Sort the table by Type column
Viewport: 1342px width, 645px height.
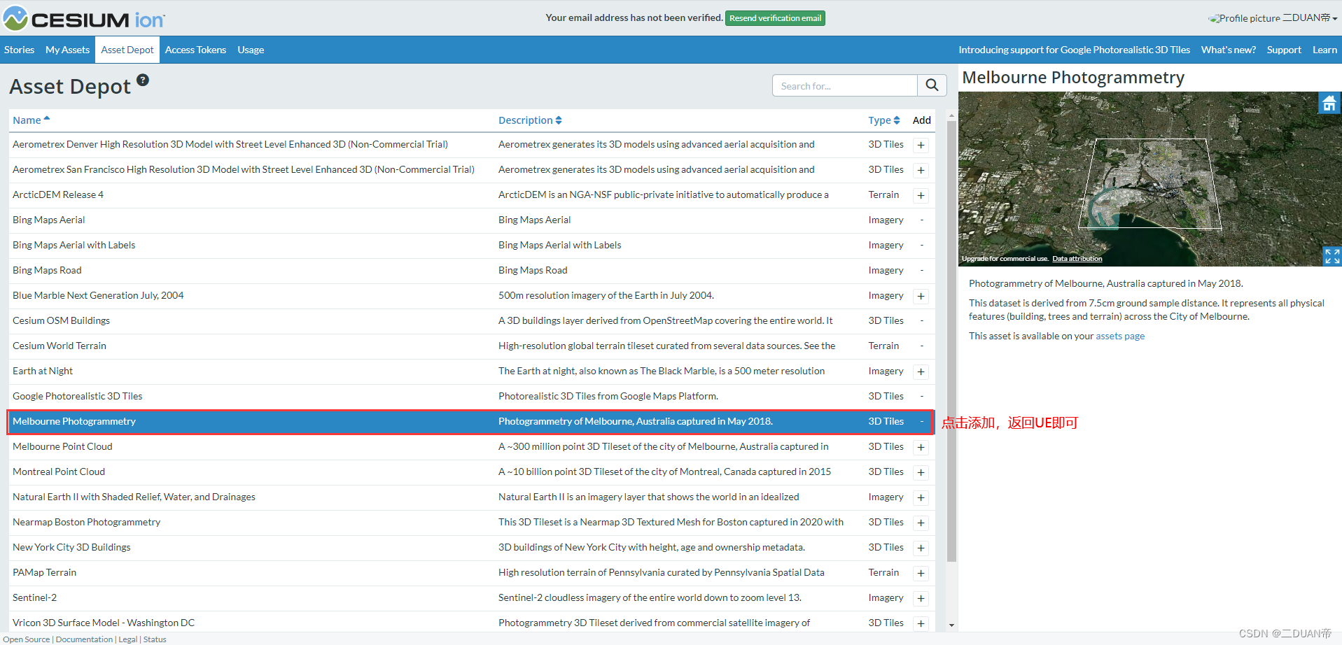pyautogui.click(x=884, y=120)
